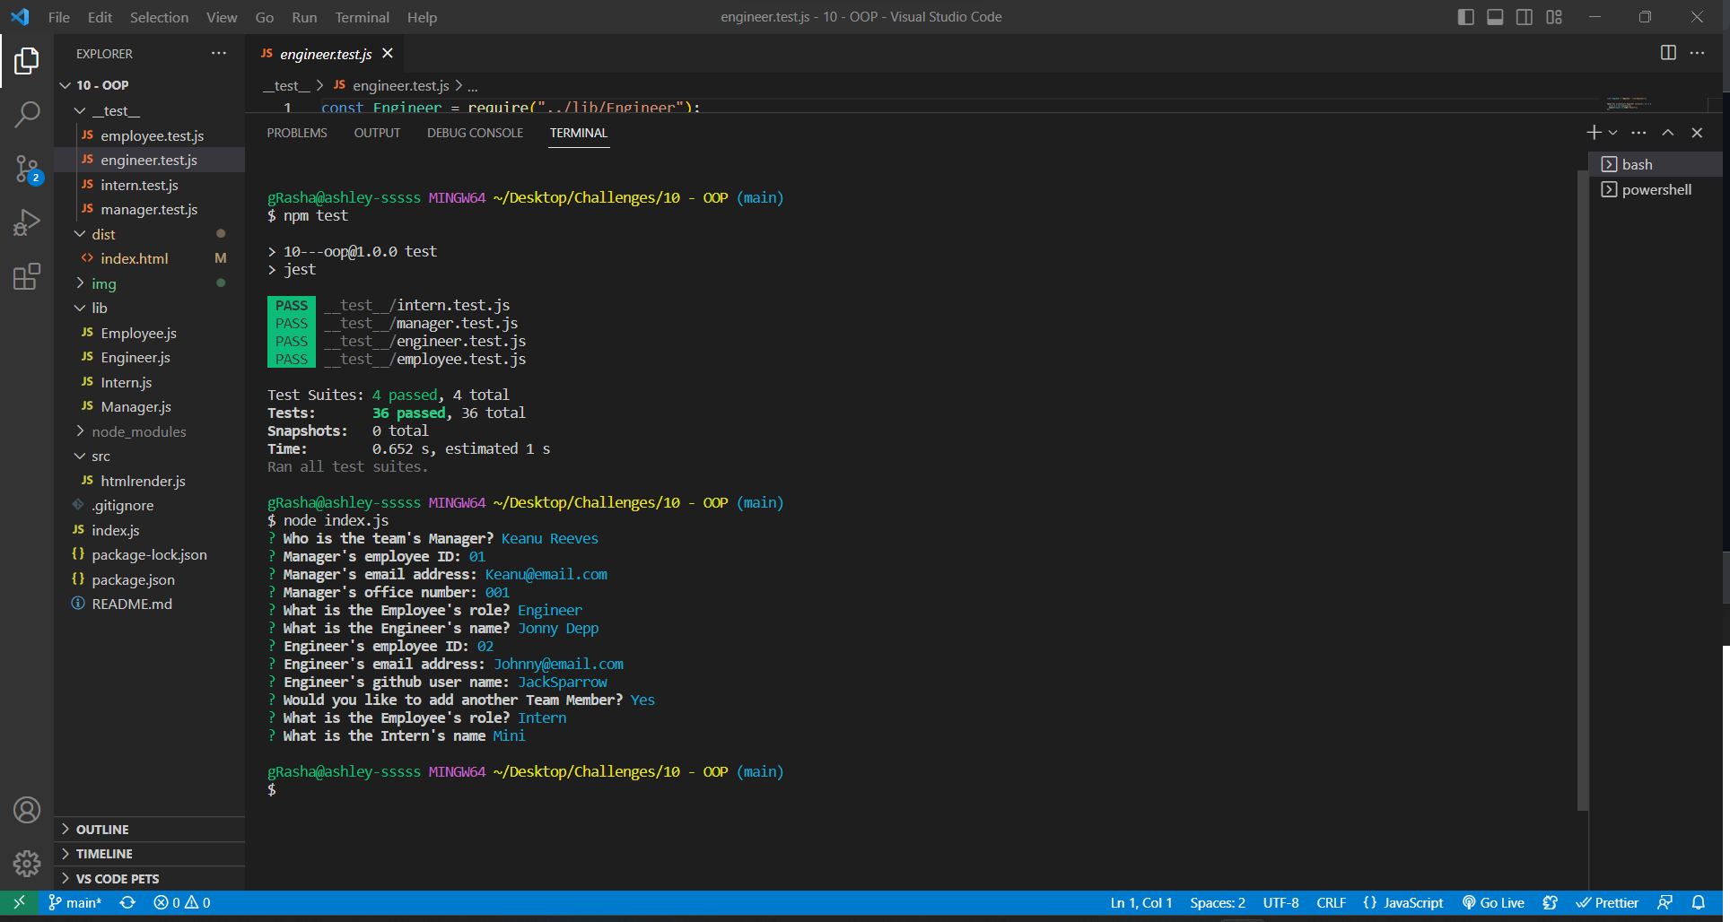Open the Manage settings gear
1730x922 pixels.
(x=27, y=864)
